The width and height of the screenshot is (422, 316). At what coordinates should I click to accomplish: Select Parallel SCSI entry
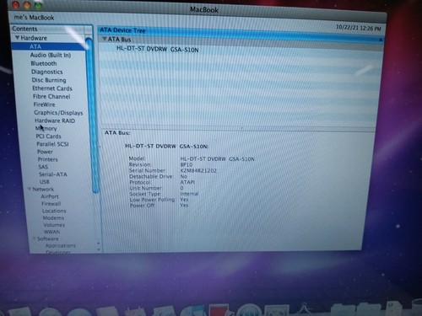click(x=52, y=144)
